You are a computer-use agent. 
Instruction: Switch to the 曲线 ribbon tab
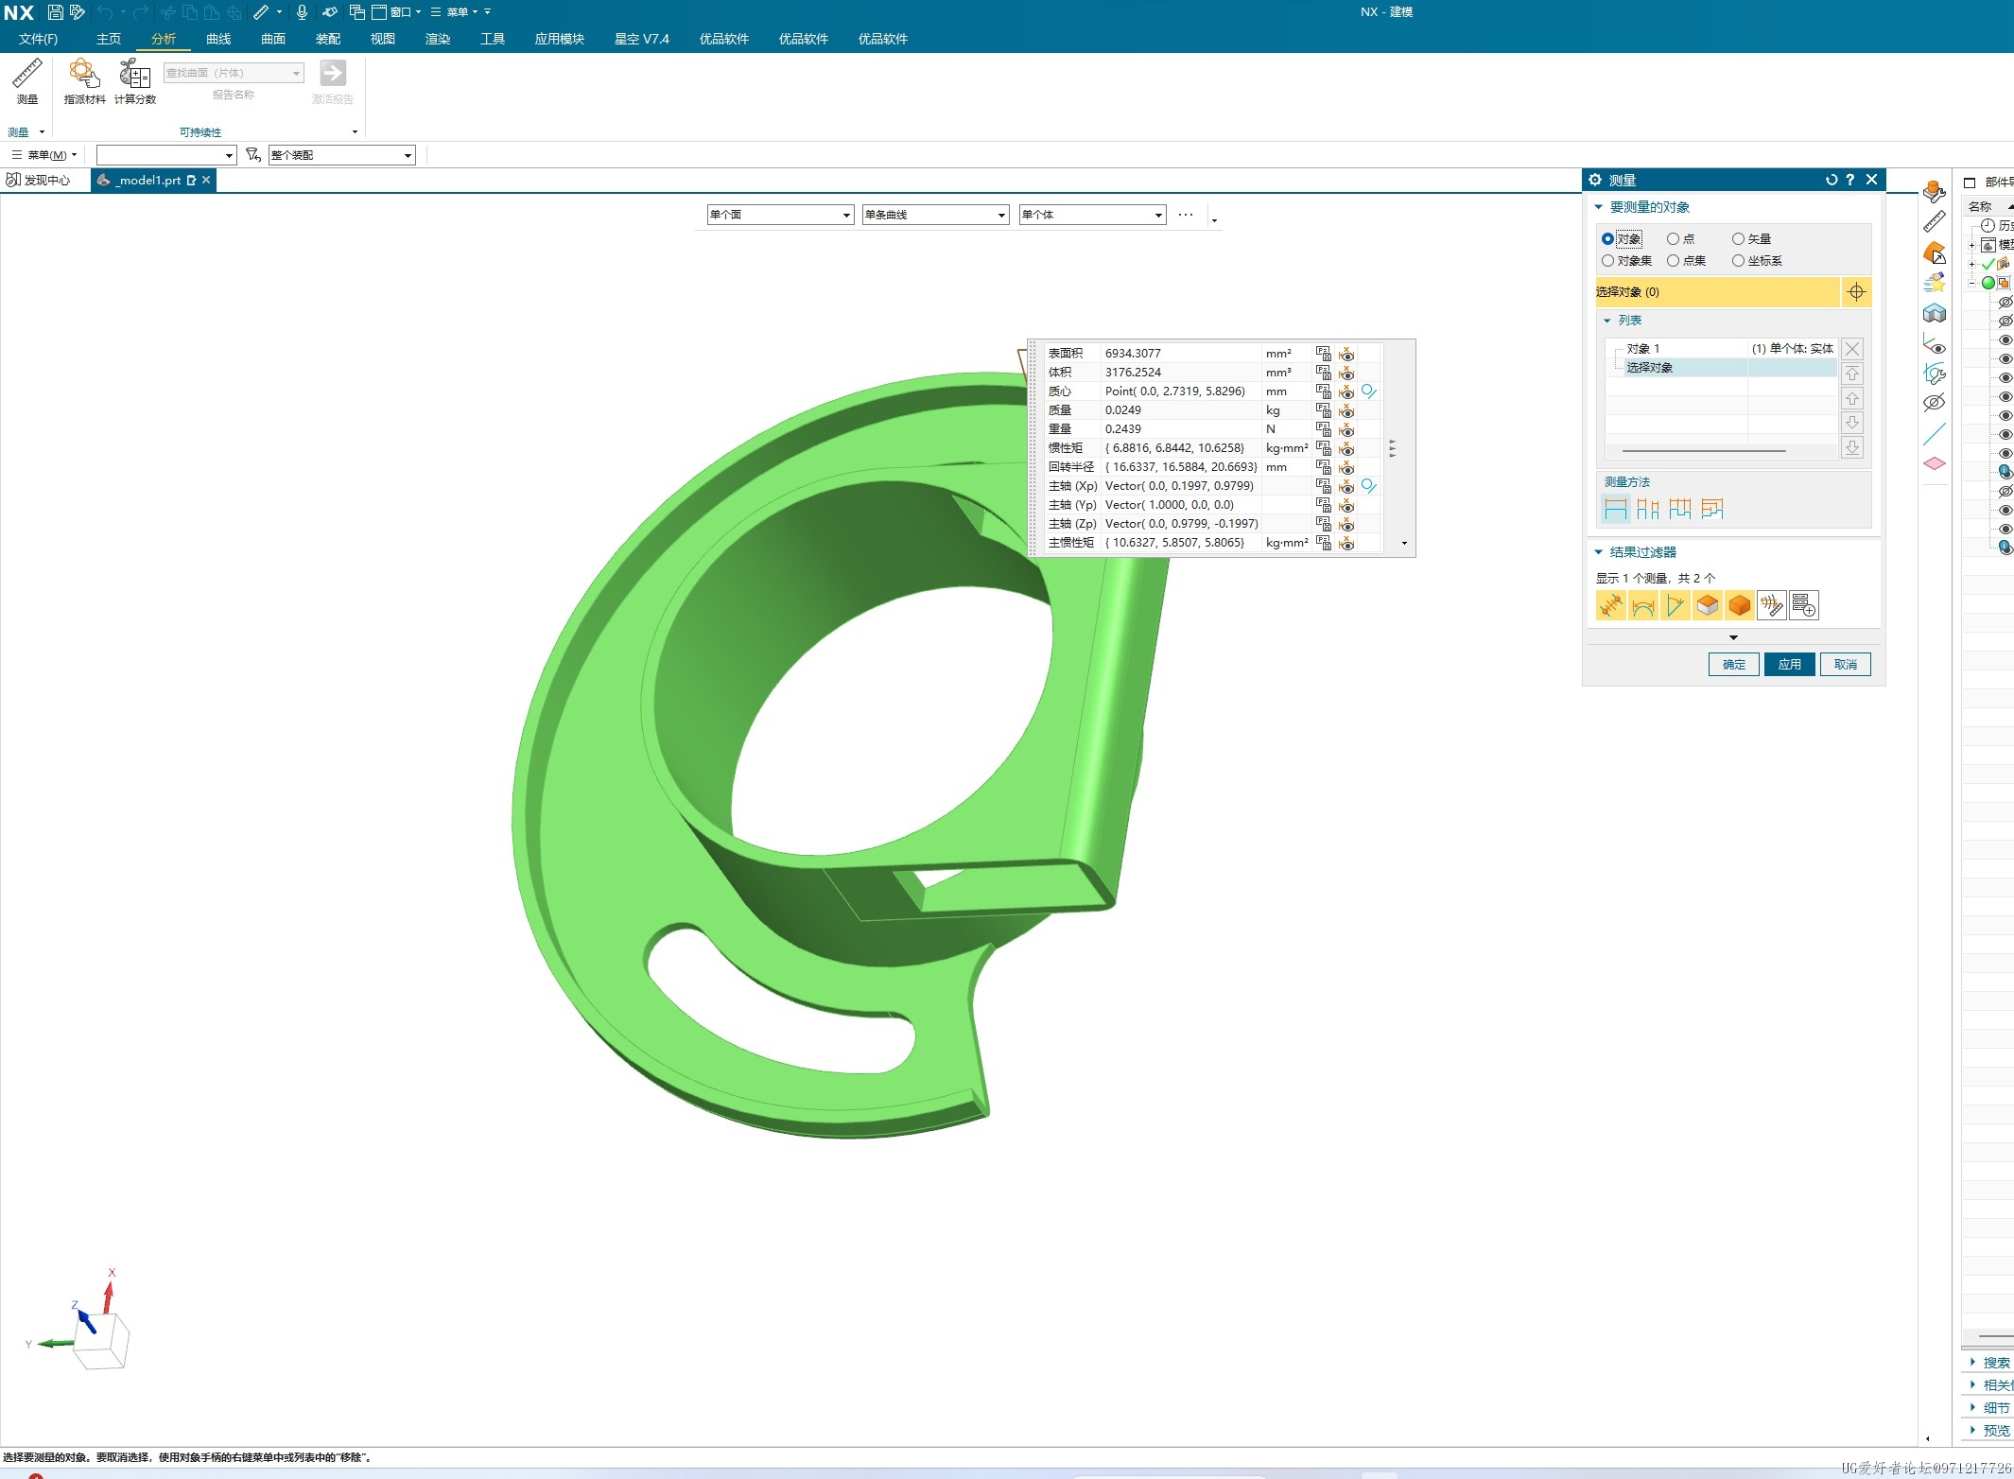click(x=218, y=39)
